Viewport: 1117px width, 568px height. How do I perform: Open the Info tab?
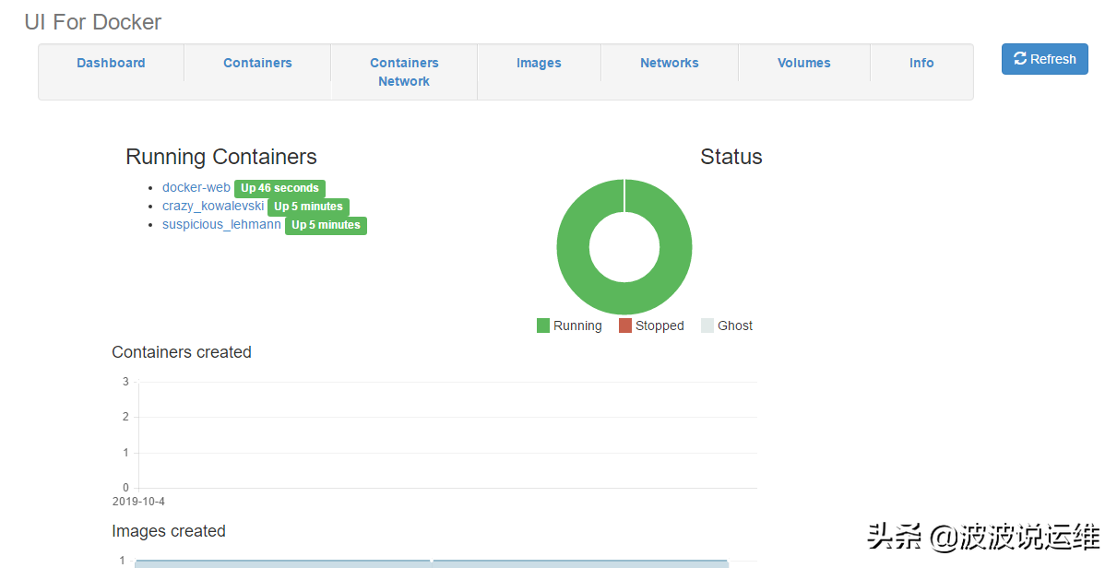(x=921, y=63)
